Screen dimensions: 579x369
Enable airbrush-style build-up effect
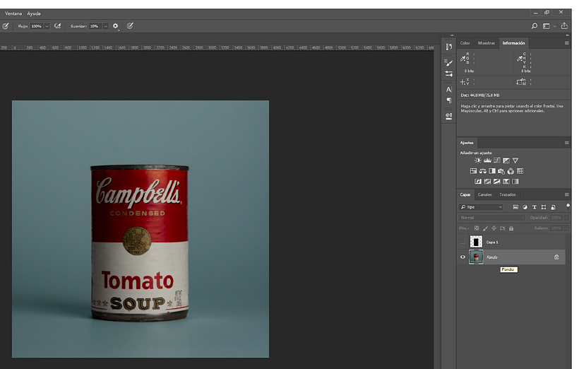(58, 26)
